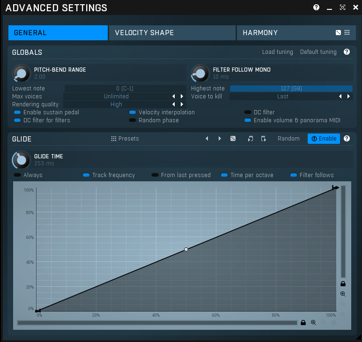Open the Harmony tab
This screenshot has height=342, width=362.
[281, 33]
